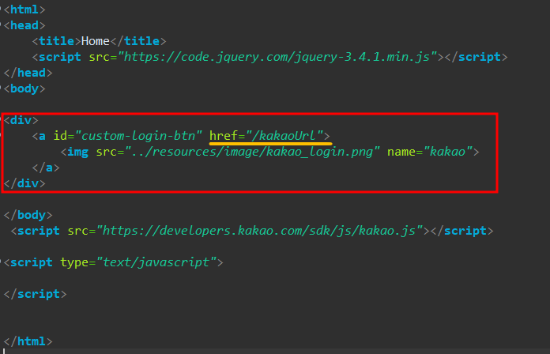Click the closing </head> tag
The height and width of the screenshot is (354, 550).
pos(28,73)
